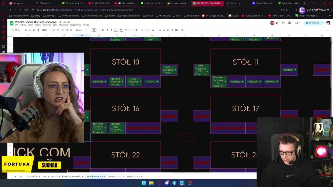Viewport: 333px width, 187px height.
Task: Open the fill color picker
Action: click(x=121, y=30)
